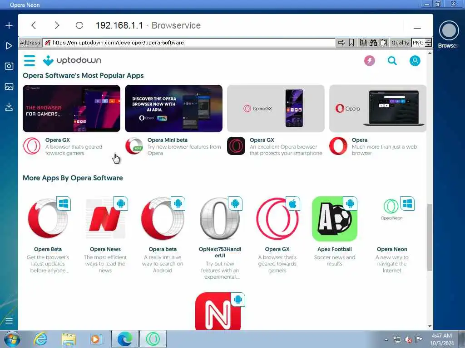
Task: Click Opera Neon taskbar button
Action: (x=153, y=339)
